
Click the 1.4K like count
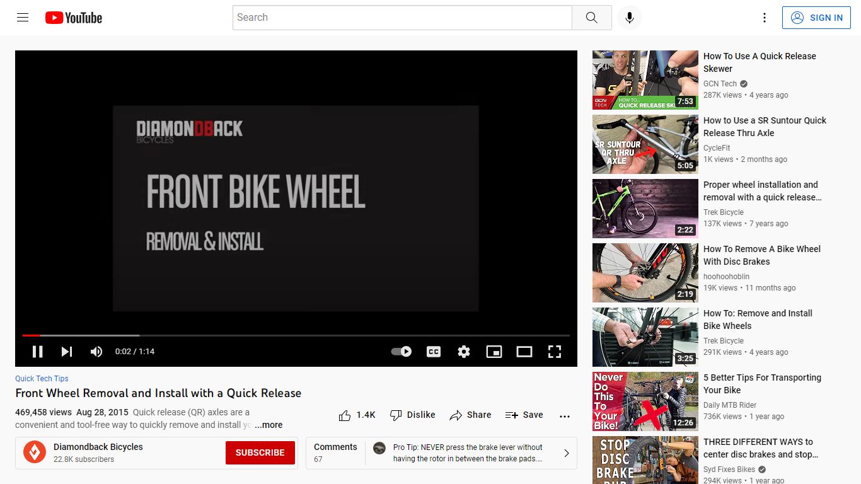point(366,415)
